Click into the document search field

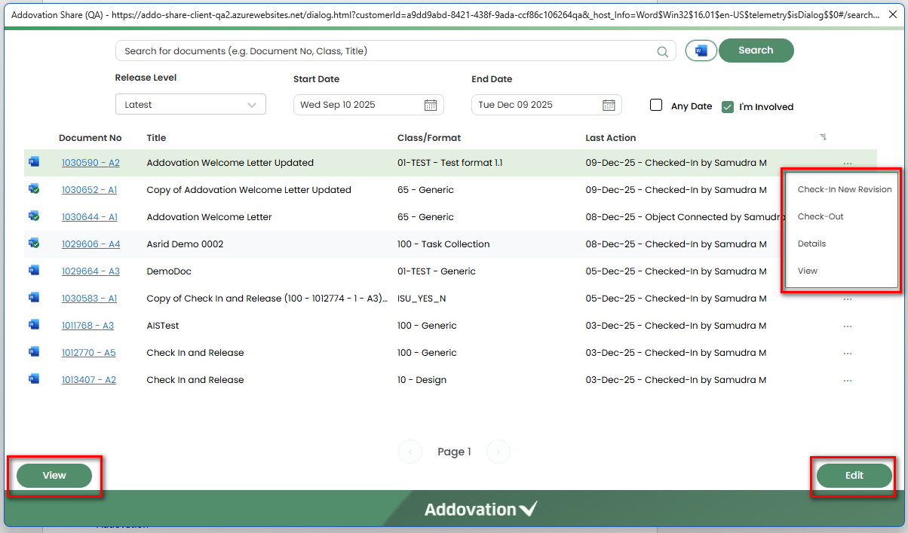(385, 51)
